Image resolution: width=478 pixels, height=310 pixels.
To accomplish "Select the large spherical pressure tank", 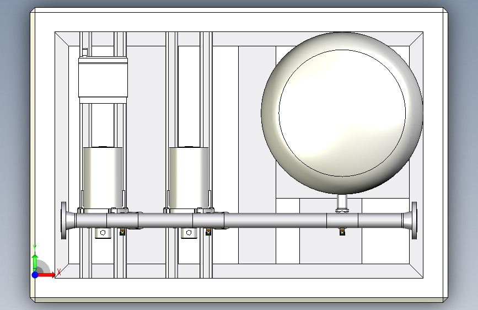I will (342, 113).
